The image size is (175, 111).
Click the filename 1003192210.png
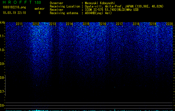tap(14, 7)
